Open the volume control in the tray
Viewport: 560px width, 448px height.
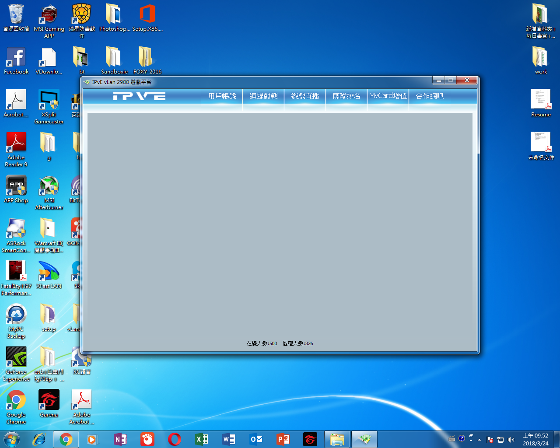click(x=511, y=439)
